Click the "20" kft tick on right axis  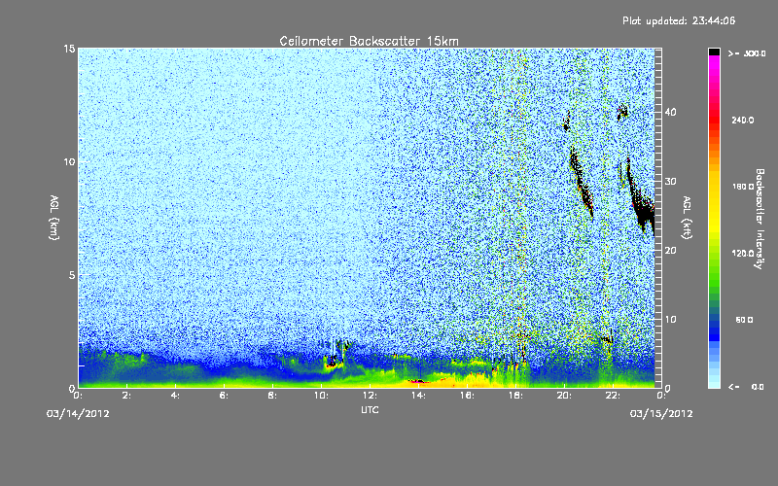[670, 251]
